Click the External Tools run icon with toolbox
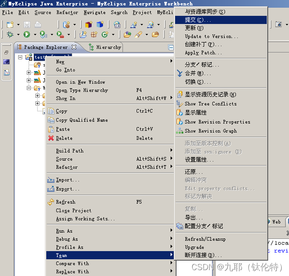The image size is (289, 276). tap(60, 34)
